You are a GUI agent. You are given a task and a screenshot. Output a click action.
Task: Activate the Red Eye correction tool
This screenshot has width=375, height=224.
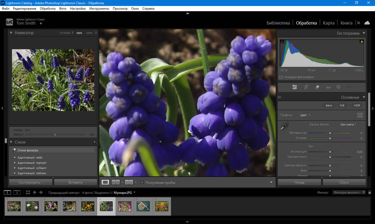[x=328, y=87]
